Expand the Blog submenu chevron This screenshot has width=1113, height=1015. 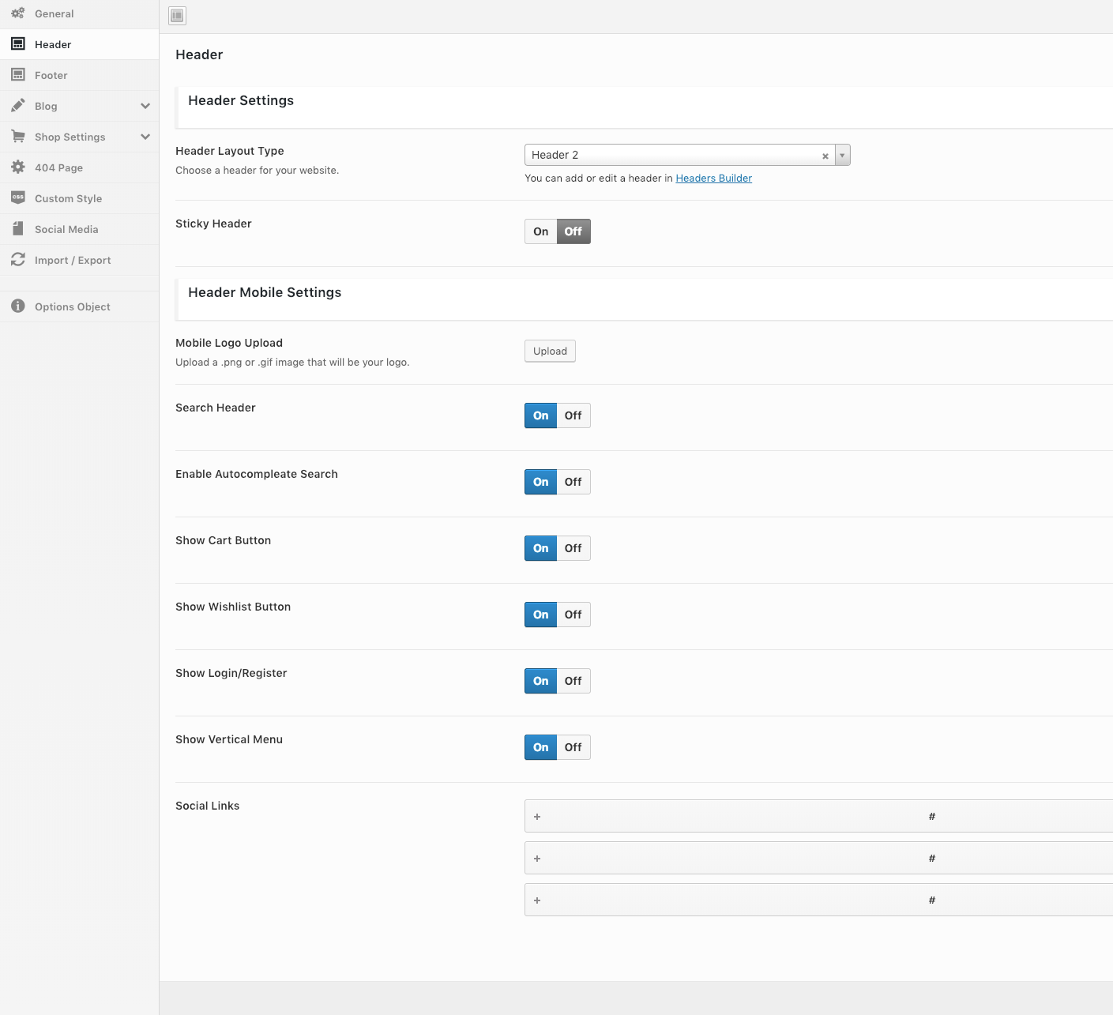pos(145,106)
